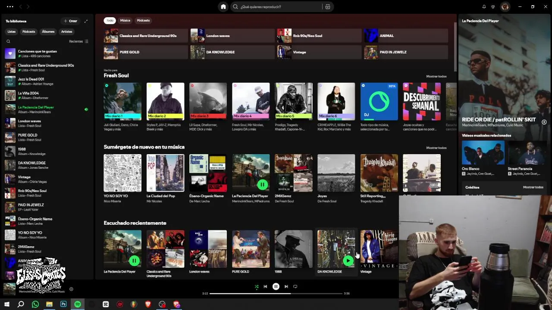Open Windows Start menu

tap(7, 304)
